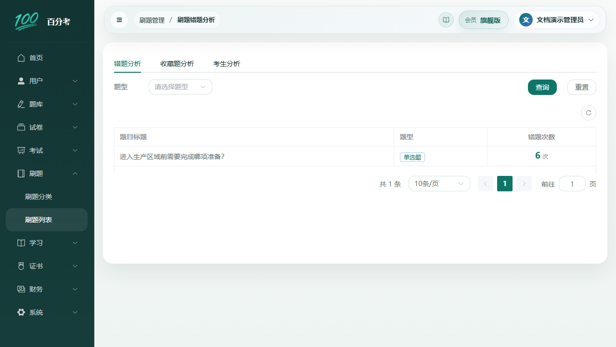Click the 学习 open-book icon
This screenshot has width=616, height=347.
click(x=21, y=243)
